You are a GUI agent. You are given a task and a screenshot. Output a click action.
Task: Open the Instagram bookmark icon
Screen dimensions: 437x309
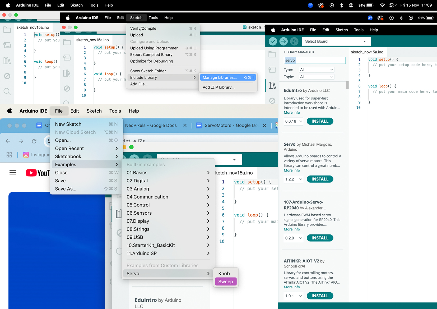26,155
